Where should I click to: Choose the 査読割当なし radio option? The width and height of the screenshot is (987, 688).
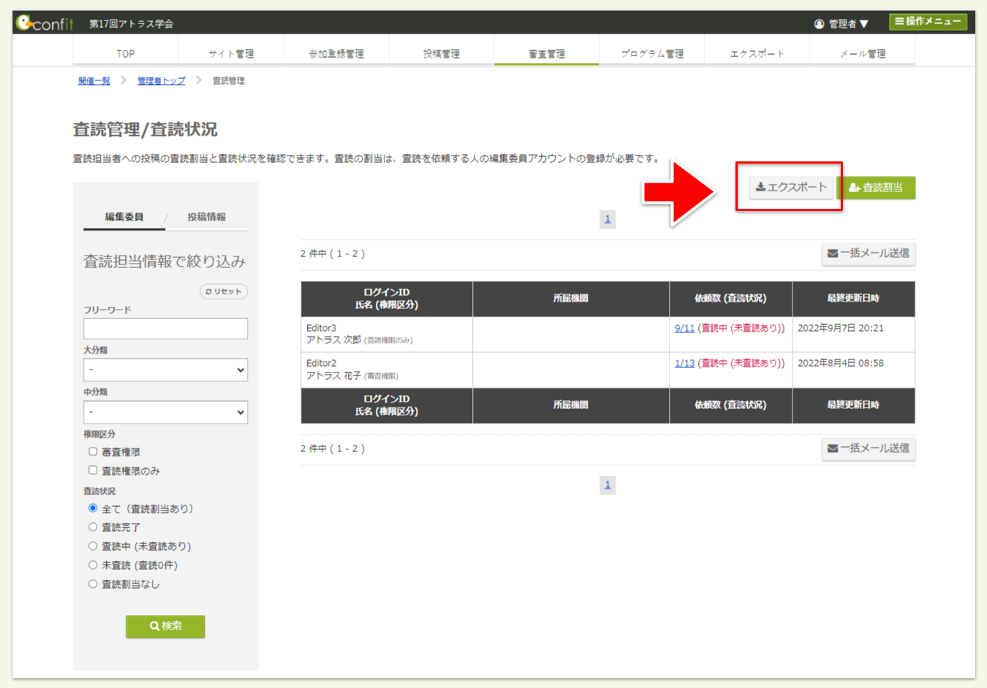[93, 584]
